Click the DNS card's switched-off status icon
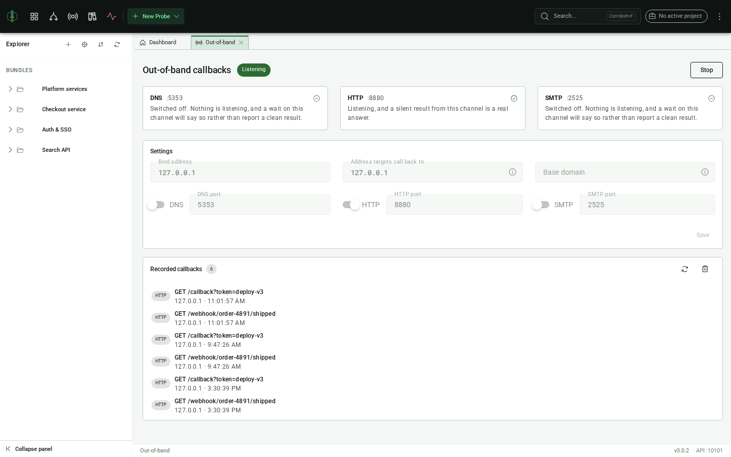Screen dimensions: 731x457 [316, 99]
